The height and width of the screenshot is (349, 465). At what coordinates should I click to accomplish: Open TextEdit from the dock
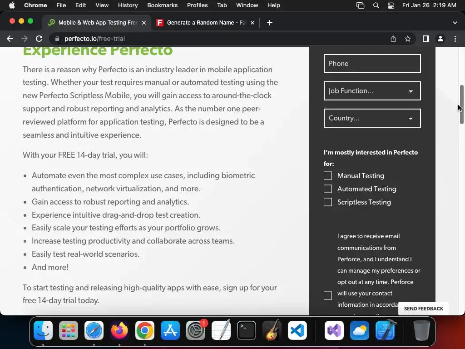pos(221,330)
